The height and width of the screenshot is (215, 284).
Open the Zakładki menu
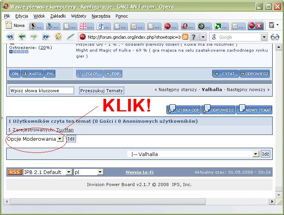tap(58, 16)
